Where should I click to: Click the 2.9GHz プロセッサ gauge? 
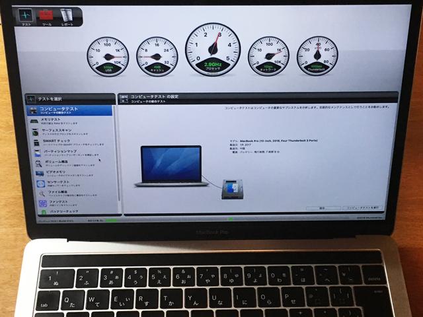(x=213, y=50)
